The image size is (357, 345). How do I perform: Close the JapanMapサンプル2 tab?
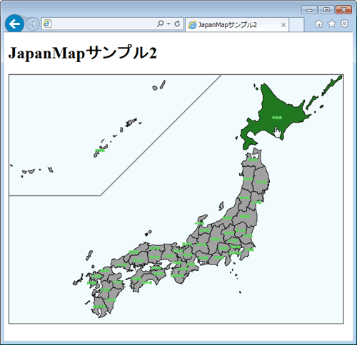pyautogui.click(x=283, y=25)
